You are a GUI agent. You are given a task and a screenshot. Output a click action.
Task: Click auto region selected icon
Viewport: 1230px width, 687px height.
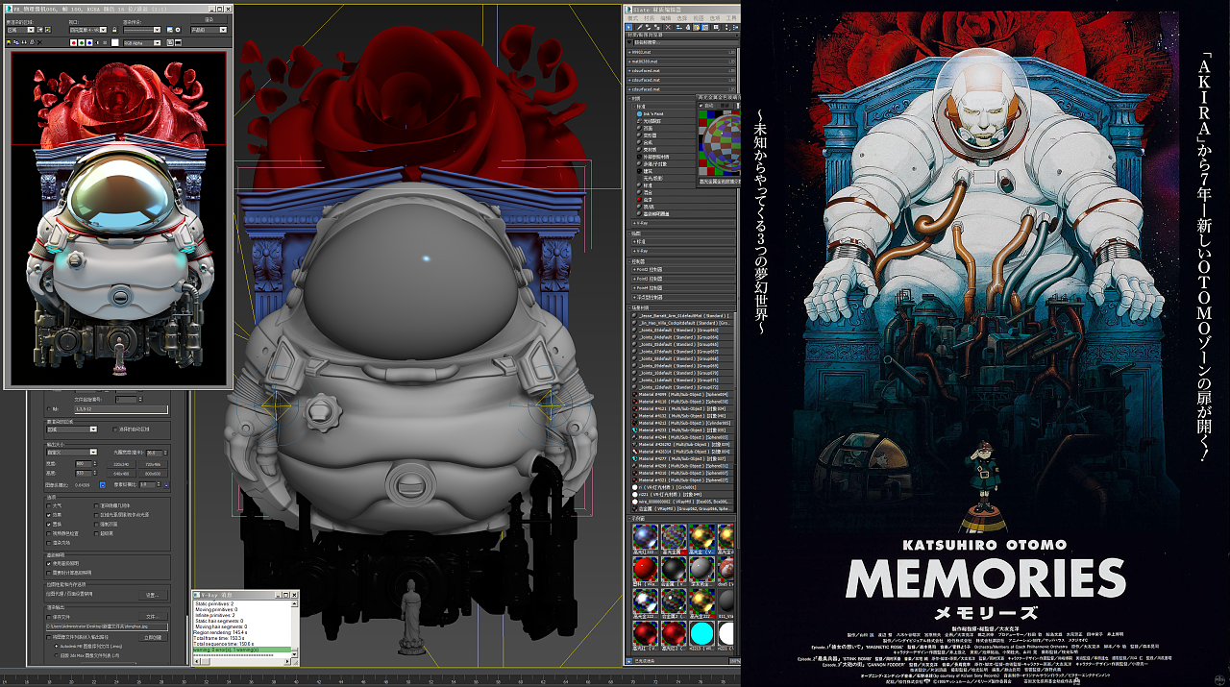[x=48, y=30]
